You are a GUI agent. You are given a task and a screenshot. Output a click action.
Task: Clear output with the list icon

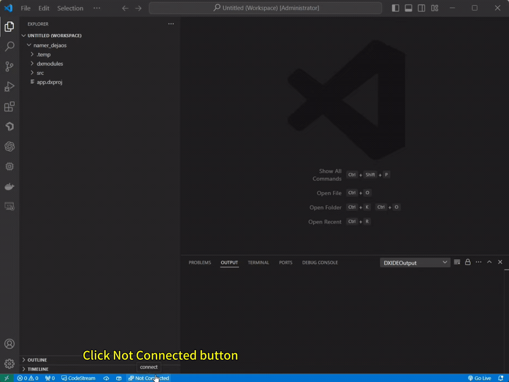pyautogui.click(x=457, y=262)
